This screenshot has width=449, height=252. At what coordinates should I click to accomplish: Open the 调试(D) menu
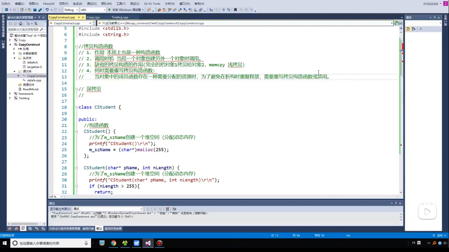91,4
